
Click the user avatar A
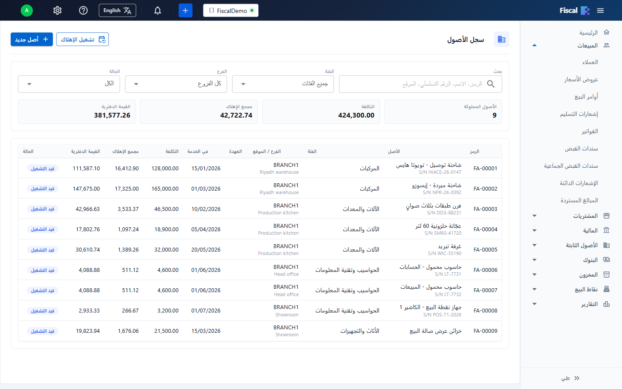click(27, 10)
